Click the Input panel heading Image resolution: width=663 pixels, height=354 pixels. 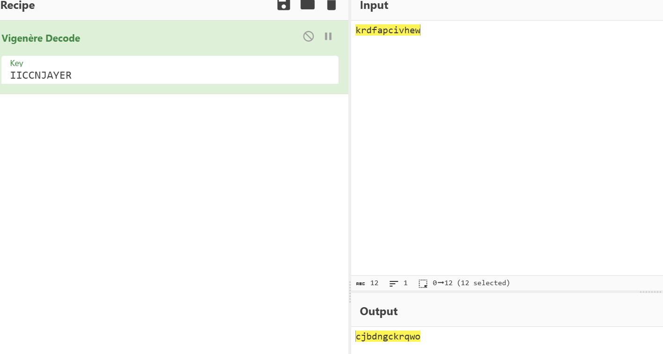[x=374, y=6]
